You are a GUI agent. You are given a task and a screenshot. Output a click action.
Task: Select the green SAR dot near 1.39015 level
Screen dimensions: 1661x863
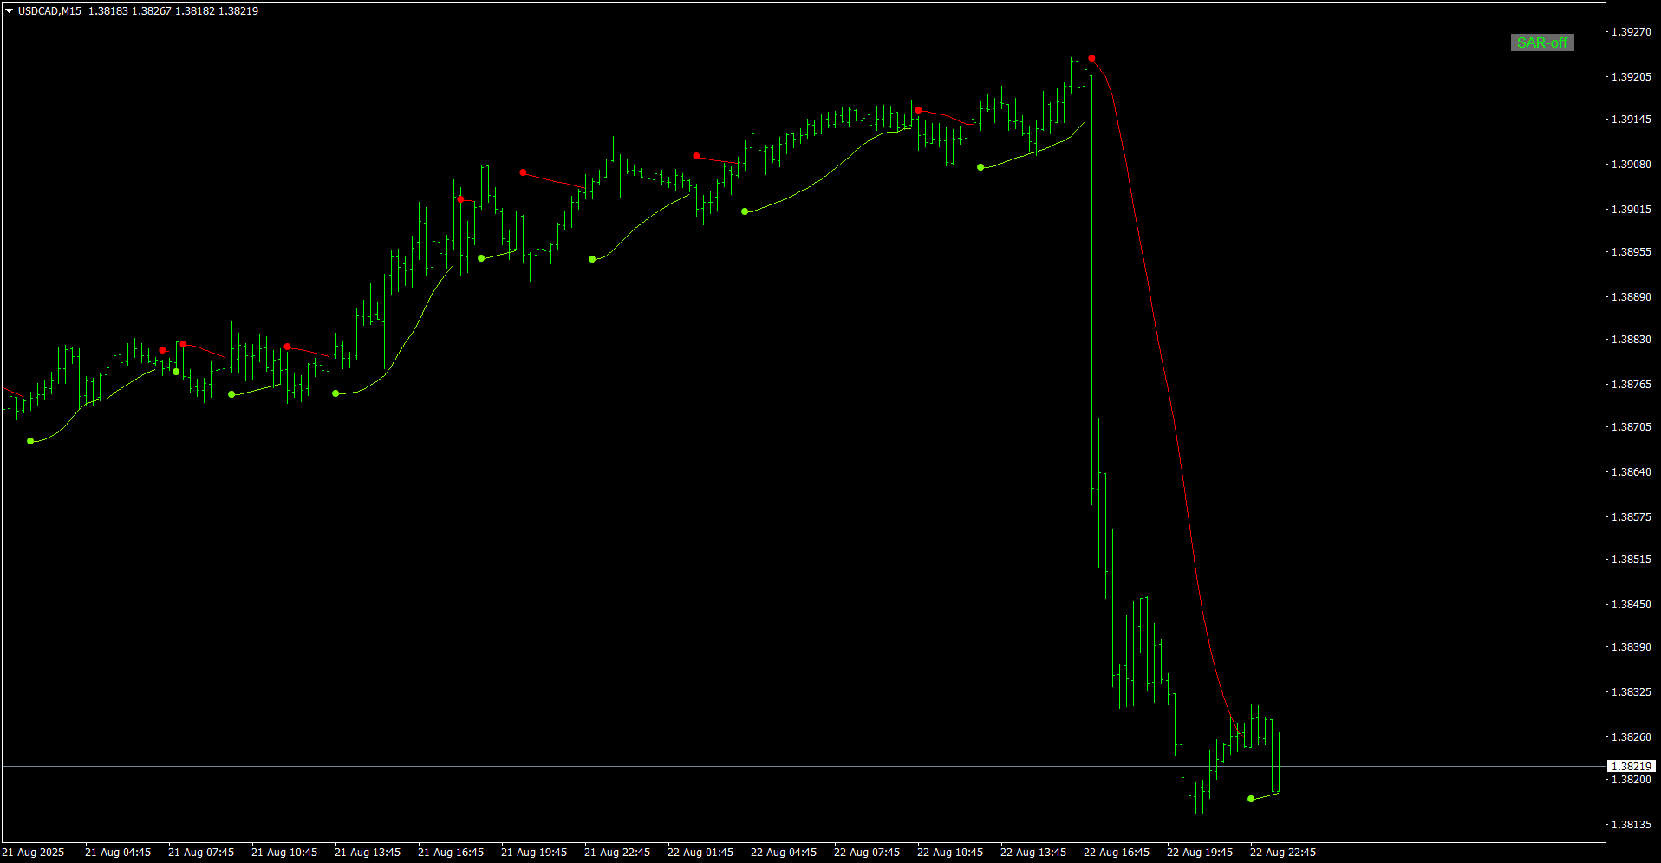pyautogui.click(x=745, y=211)
